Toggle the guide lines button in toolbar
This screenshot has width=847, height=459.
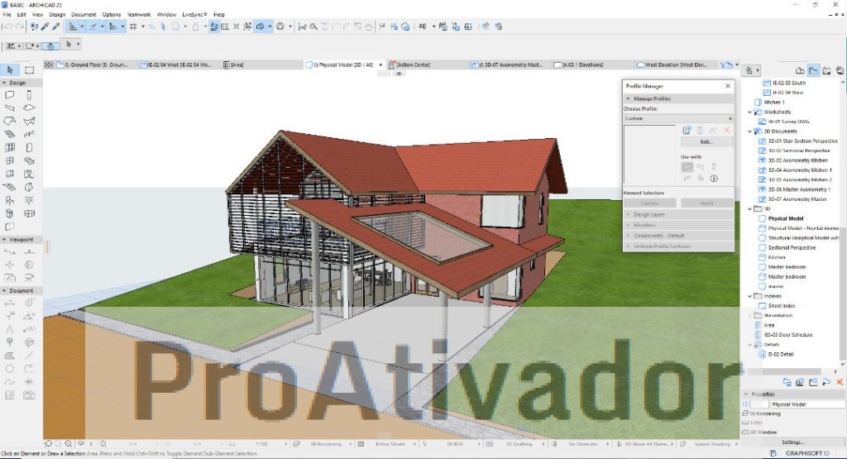click(x=73, y=26)
